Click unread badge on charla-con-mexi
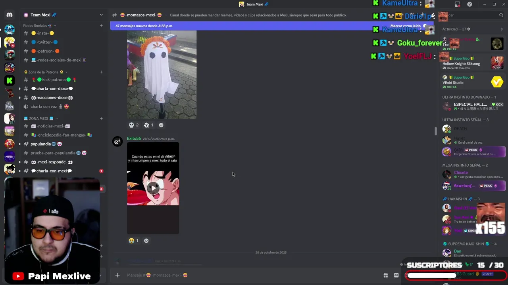 tap(101, 171)
